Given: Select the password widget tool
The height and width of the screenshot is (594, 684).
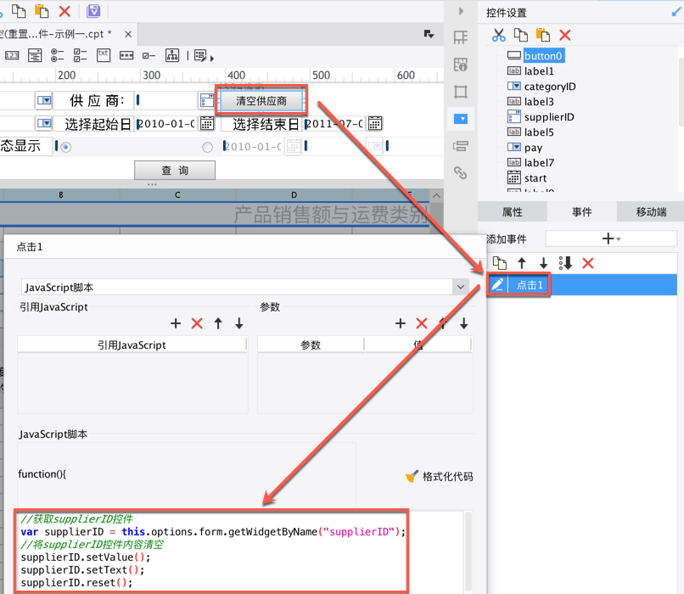Looking at the screenshot, I should pyautogui.click(x=126, y=55).
